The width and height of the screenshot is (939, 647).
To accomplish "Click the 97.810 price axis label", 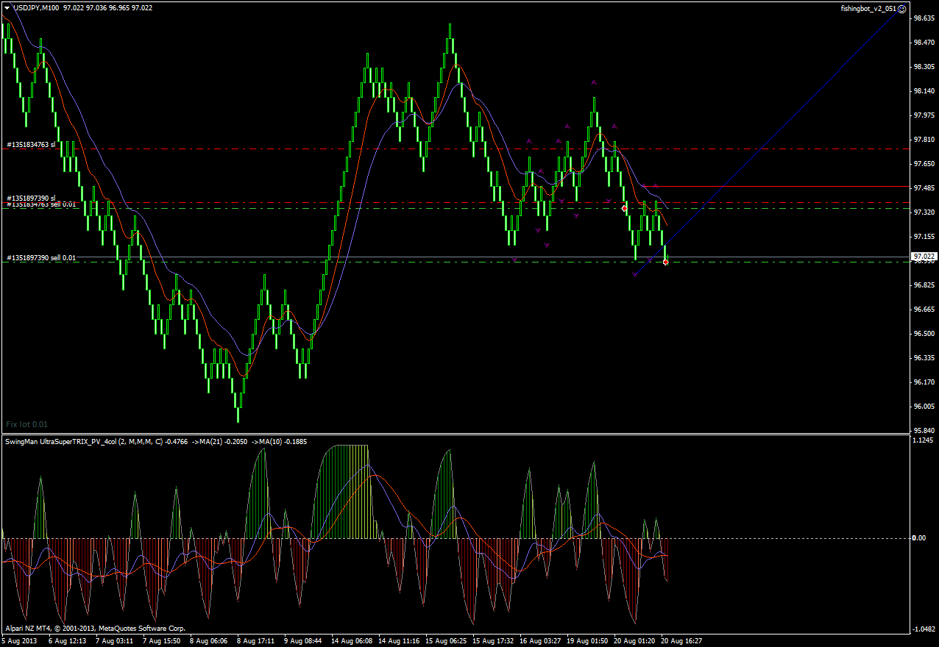I will [924, 140].
